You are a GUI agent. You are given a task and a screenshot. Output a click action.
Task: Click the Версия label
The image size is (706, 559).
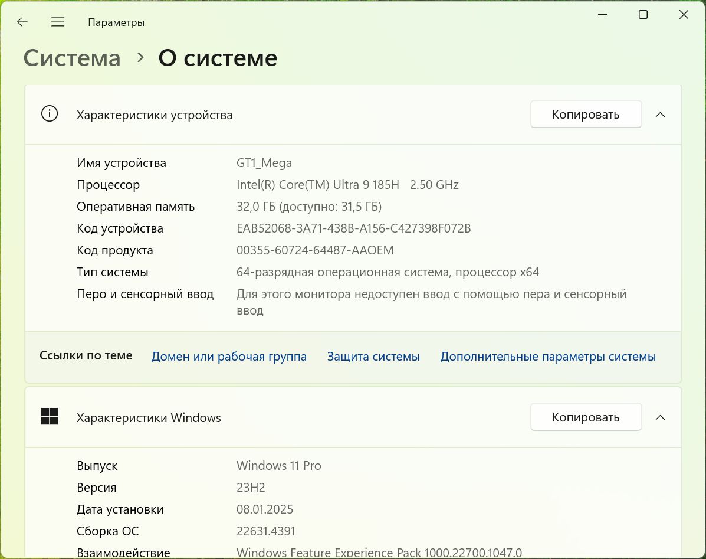(96, 488)
